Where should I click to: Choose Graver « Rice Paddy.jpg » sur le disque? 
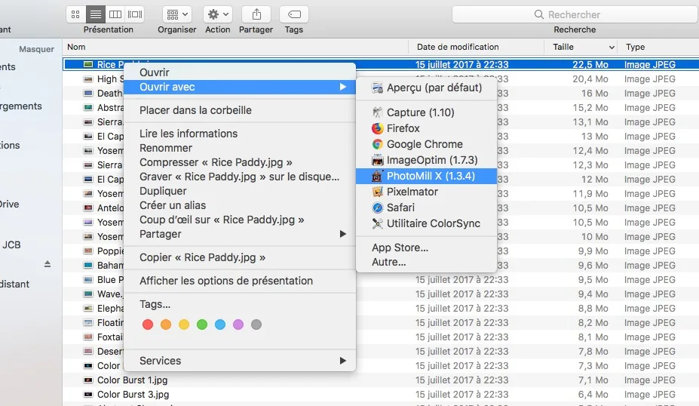coord(240,177)
